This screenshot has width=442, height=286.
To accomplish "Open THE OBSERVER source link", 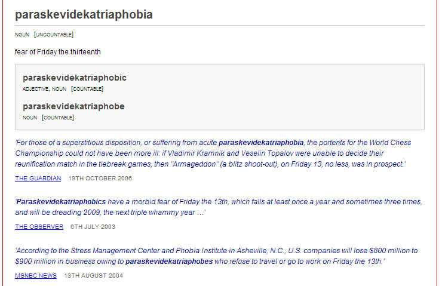I will pos(39,227).
